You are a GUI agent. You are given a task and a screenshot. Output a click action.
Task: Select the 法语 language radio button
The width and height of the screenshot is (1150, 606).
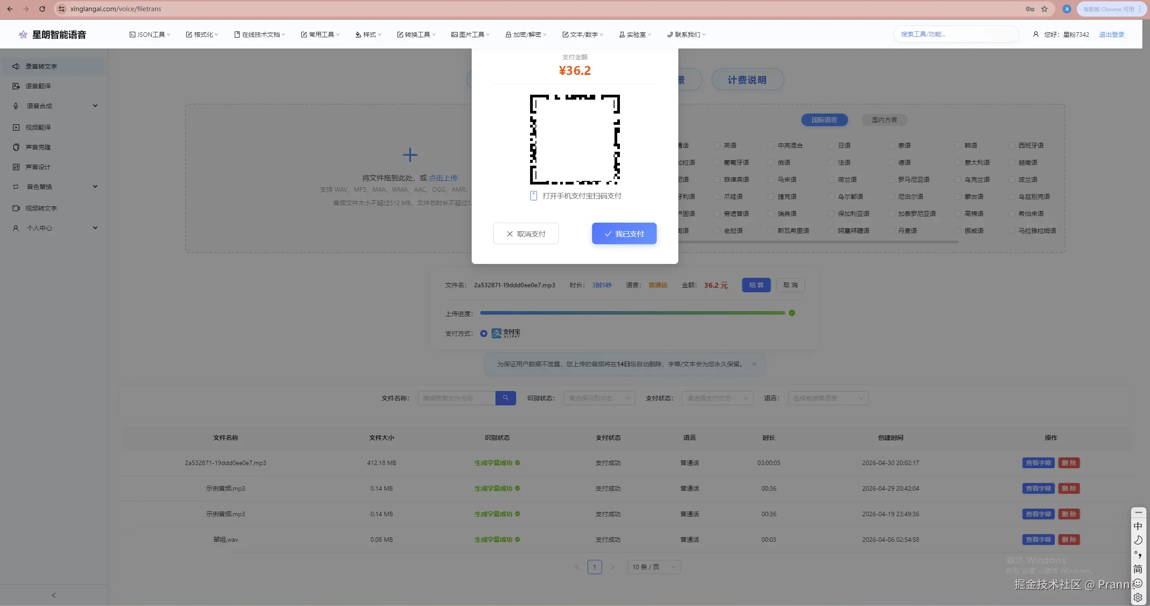831,162
